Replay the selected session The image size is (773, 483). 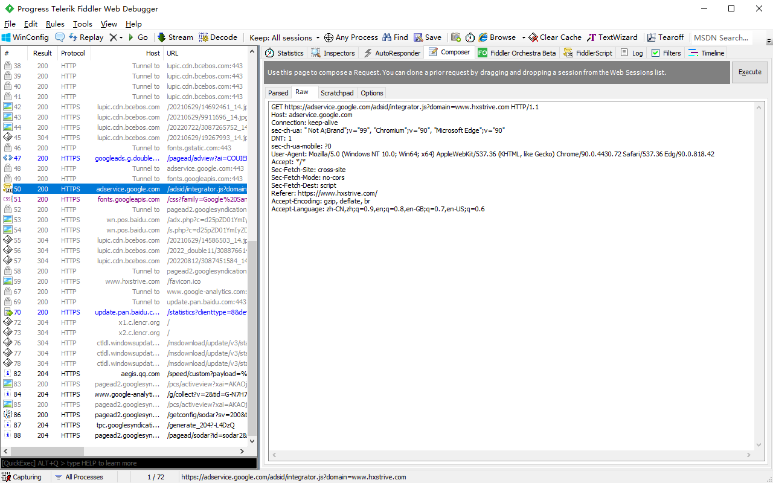[x=86, y=37]
